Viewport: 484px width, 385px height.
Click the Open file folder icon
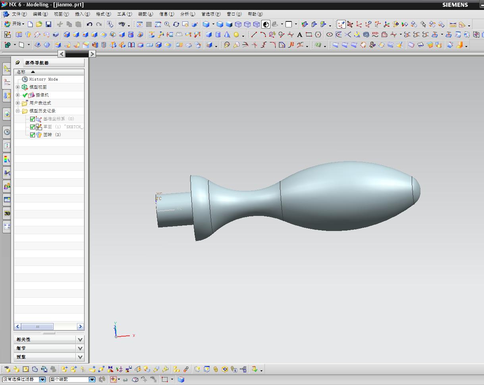pyautogui.click(x=39, y=24)
